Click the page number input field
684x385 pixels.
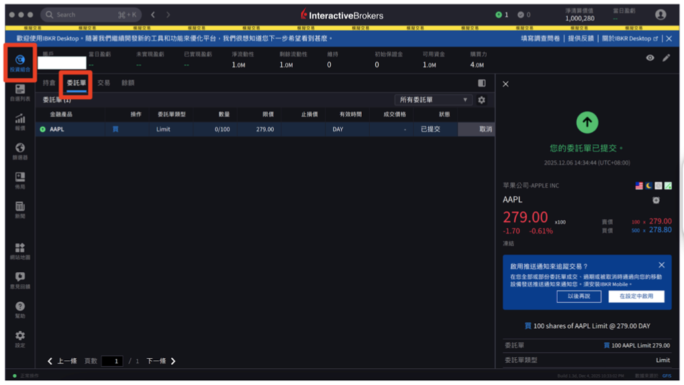coord(112,361)
